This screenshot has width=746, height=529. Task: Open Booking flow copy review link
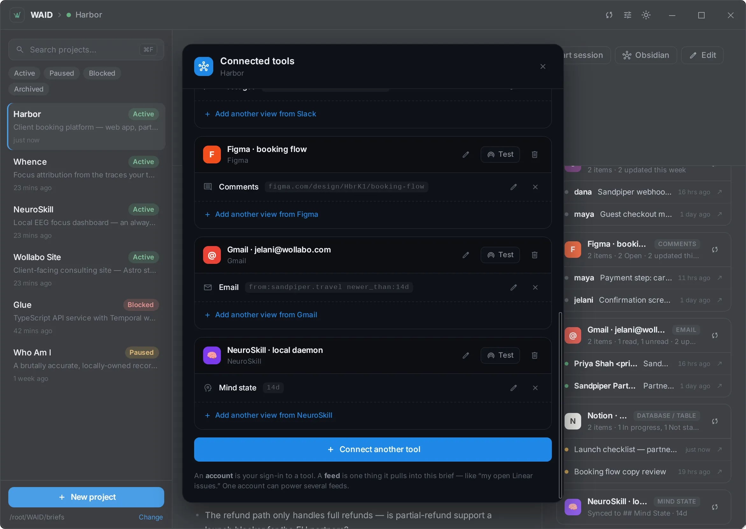[x=720, y=472]
